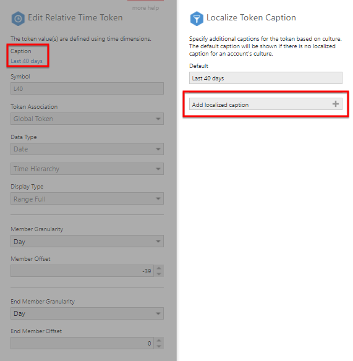Open the Token Association dropdown
353x361 pixels.
(x=87, y=119)
